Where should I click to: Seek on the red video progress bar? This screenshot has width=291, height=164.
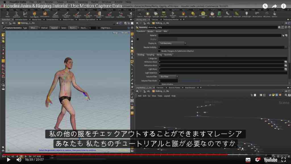(x=115, y=155)
